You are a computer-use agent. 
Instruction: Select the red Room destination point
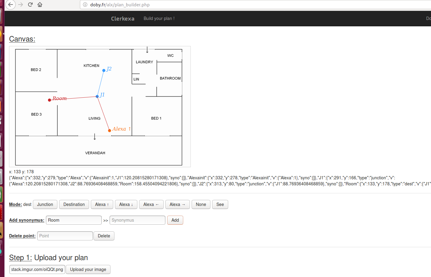(x=49, y=100)
